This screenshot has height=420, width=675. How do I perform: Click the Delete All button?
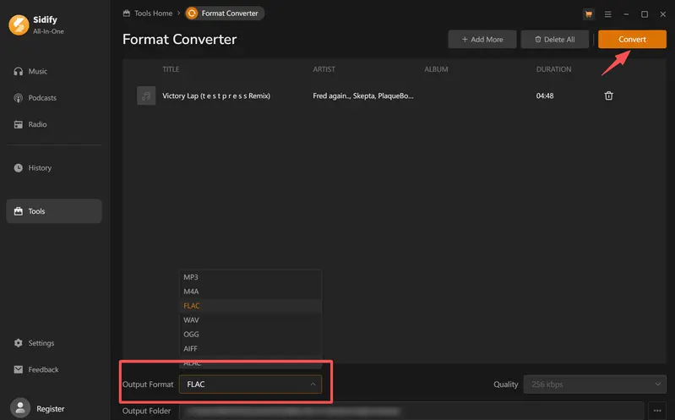point(554,39)
